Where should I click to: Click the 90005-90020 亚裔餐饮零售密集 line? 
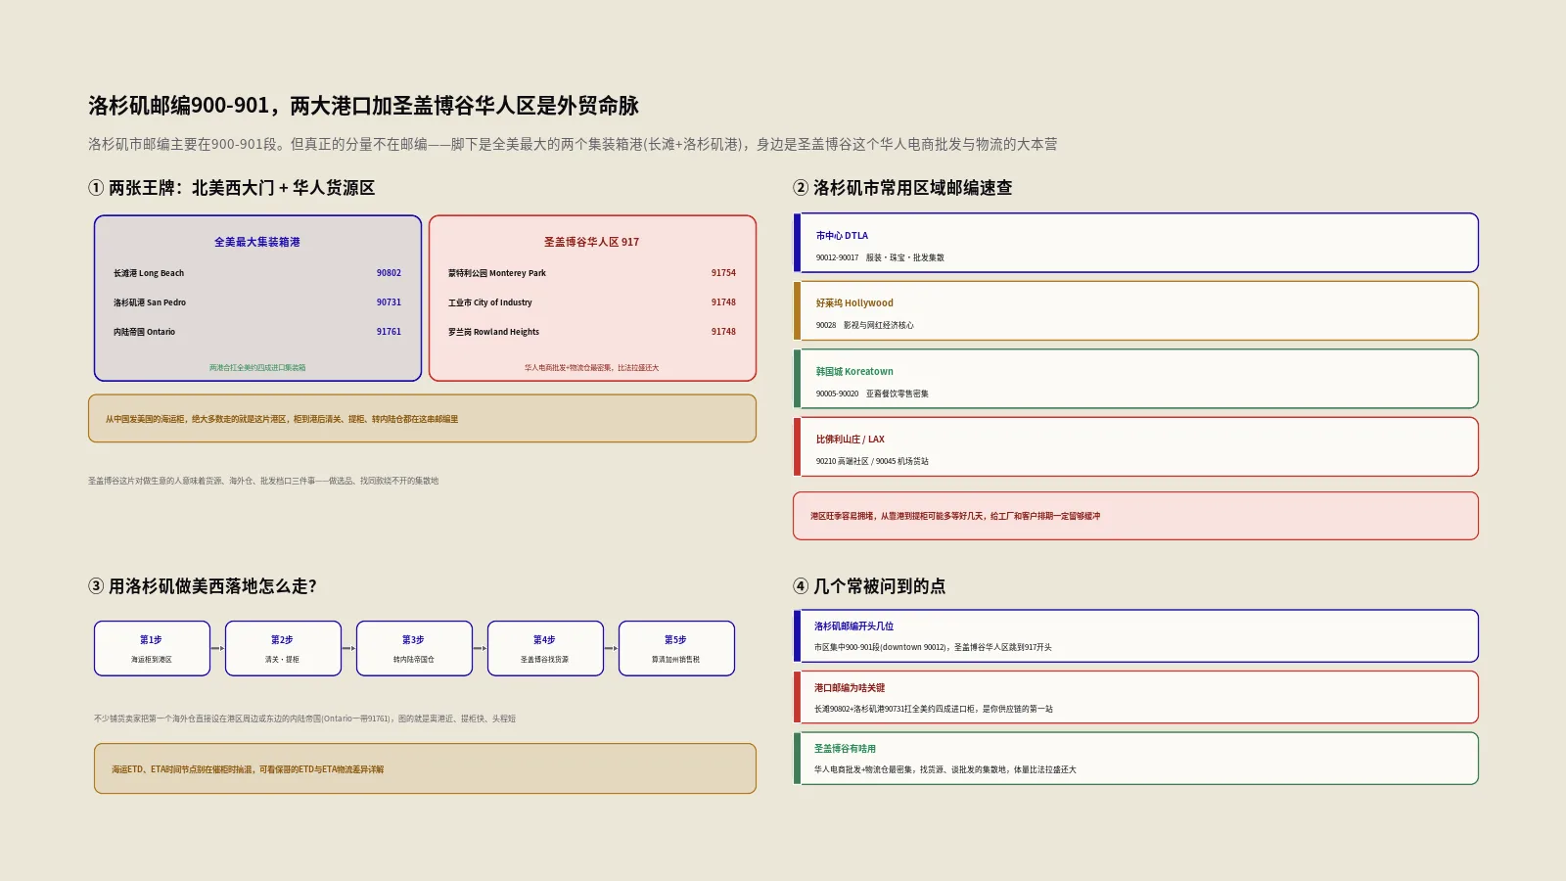coord(872,394)
